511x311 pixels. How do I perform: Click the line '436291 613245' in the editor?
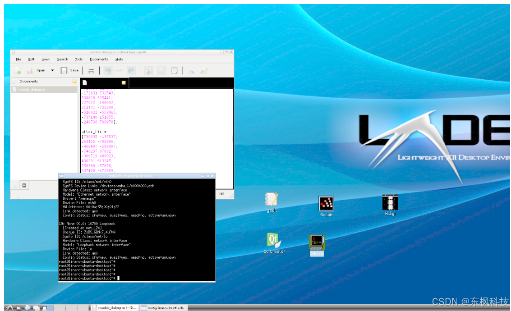[x=97, y=161]
